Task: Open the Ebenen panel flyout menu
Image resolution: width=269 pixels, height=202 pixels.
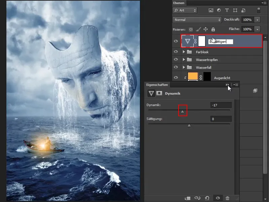Action: tap(264, 3)
